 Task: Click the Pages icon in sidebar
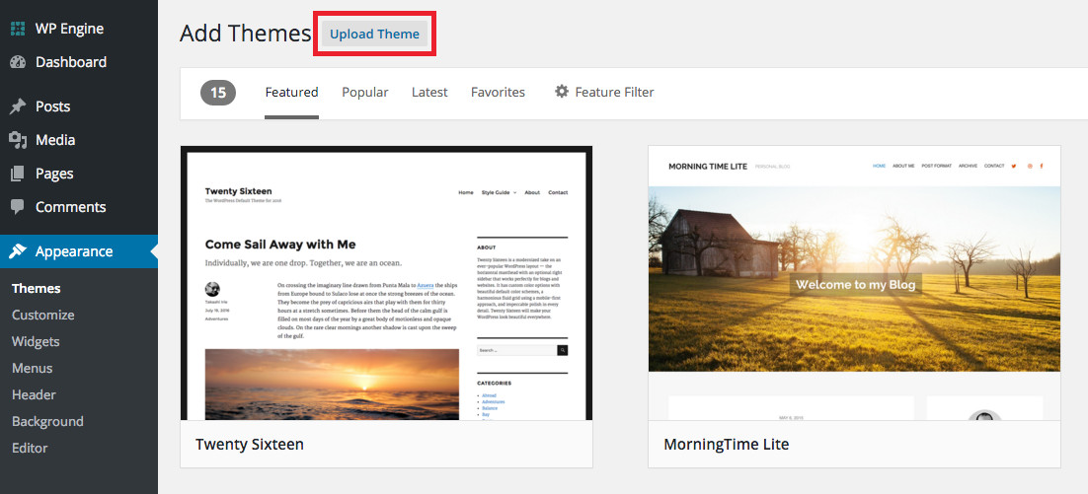[x=18, y=174]
